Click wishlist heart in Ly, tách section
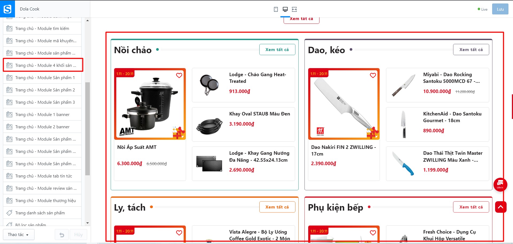Image resolution: width=513 pixels, height=244 pixels. pyautogui.click(x=179, y=233)
